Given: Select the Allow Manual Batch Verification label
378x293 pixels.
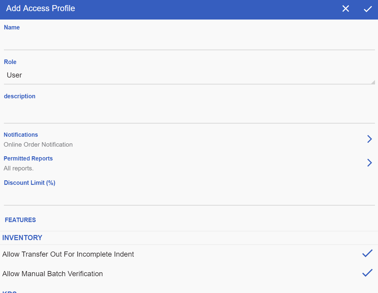Looking at the screenshot, I should coord(53,274).
